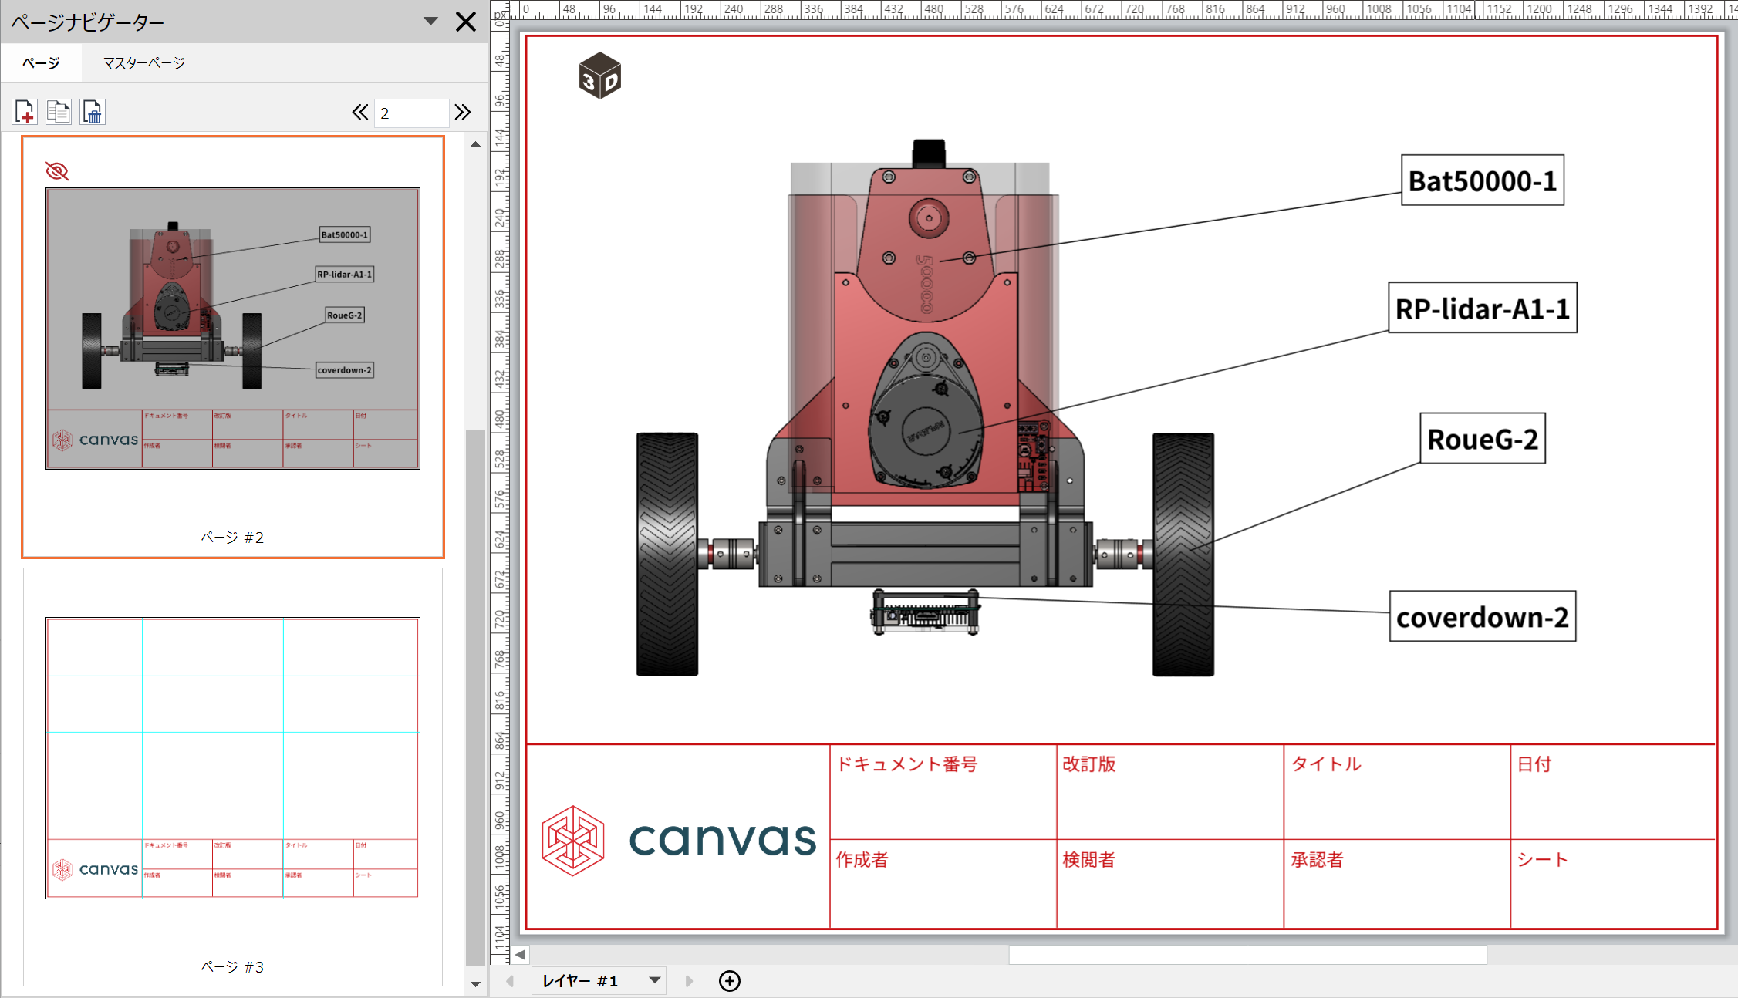Click the 3D cube icon on canvas
Image resolution: width=1738 pixels, height=998 pixels.
pos(599,76)
